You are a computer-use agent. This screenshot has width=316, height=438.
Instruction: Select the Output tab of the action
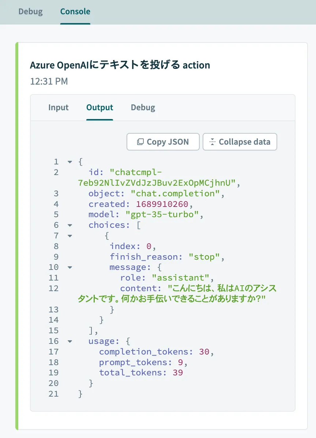(100, 108)
